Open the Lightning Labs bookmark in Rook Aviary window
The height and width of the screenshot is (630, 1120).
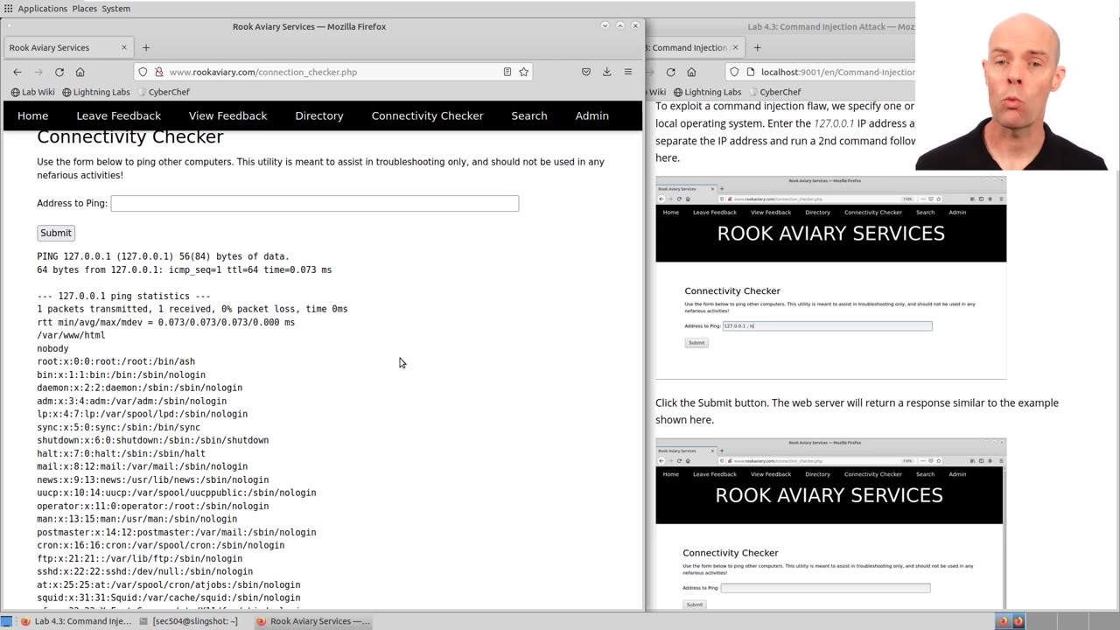coord(96,92)
